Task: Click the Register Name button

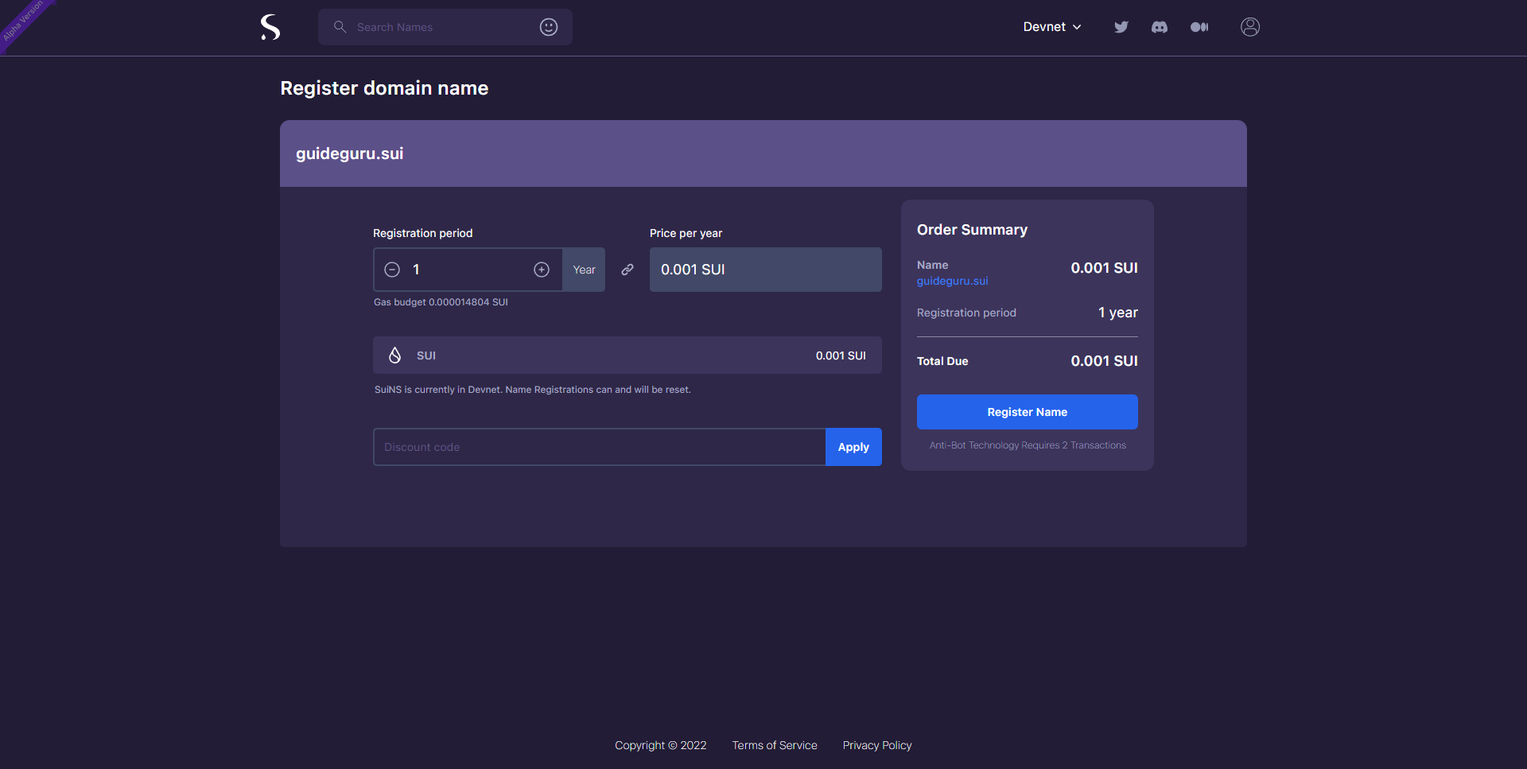Action: (x=1027, y=412)
